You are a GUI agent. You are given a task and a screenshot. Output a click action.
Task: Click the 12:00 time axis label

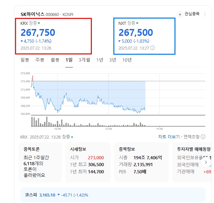point(108,129)
